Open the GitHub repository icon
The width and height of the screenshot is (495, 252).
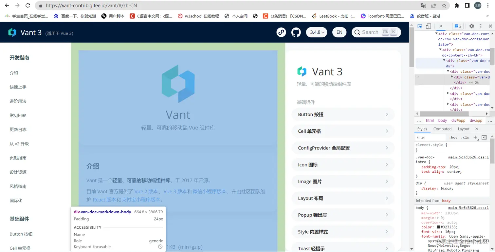tap(296, 32)
